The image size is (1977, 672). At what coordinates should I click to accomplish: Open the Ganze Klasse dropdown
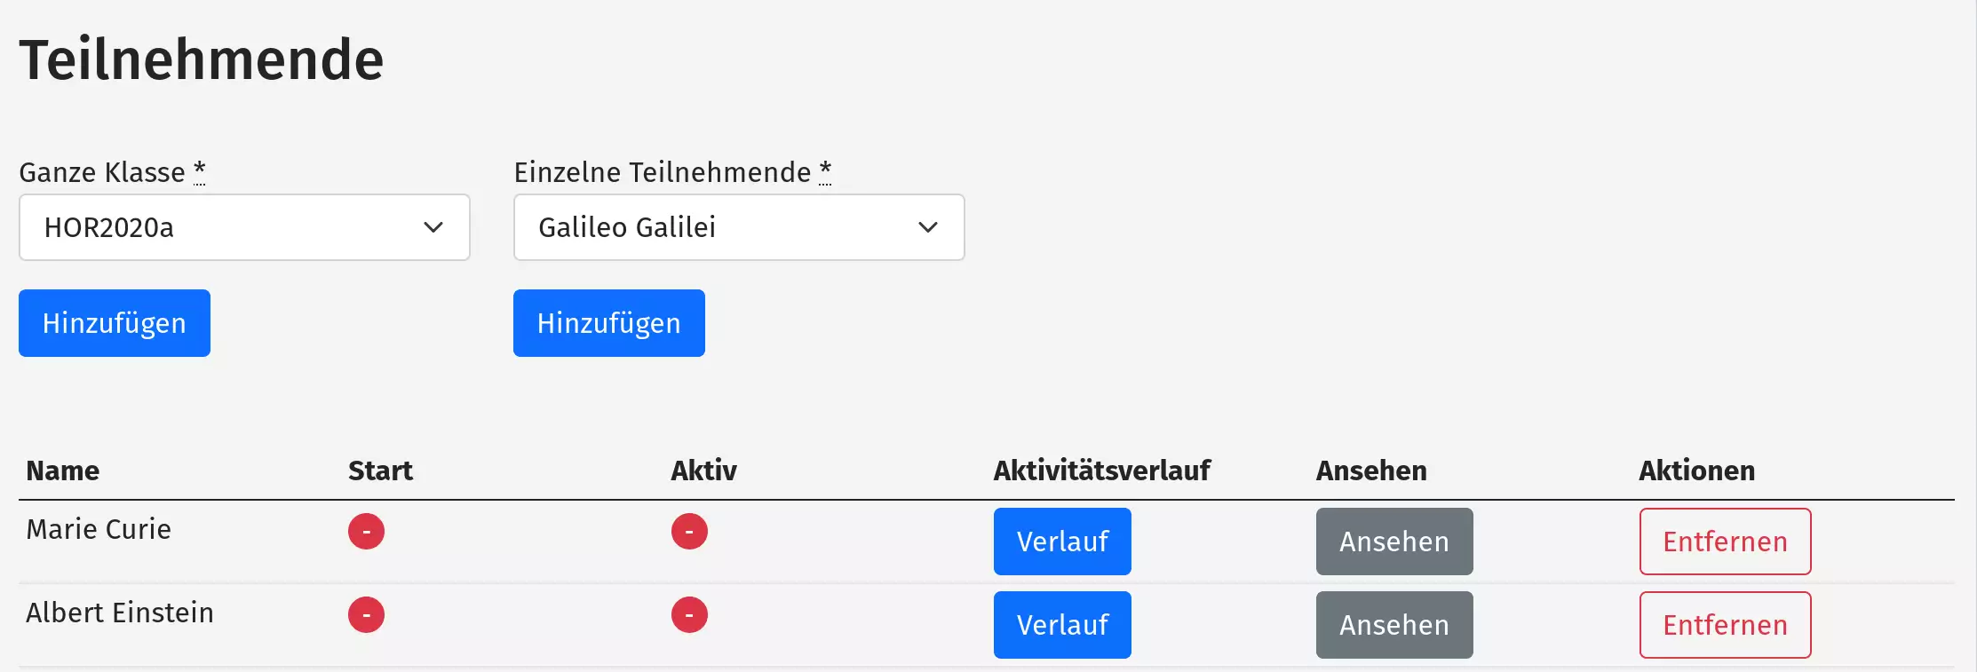pos(243,227)
